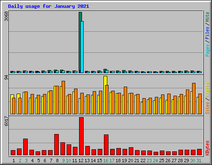Click the red KBytes bar for day 31
212x165 pixels.
coord(199,152)
